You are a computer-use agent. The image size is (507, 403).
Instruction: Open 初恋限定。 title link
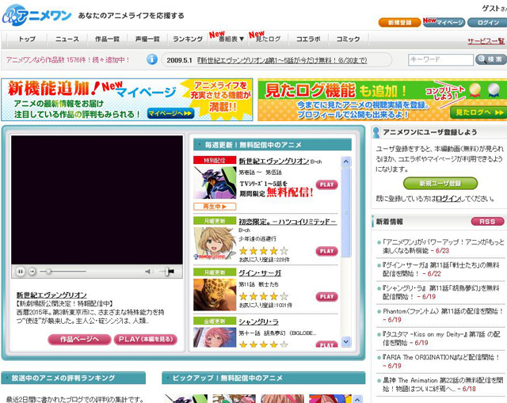coord(288,222)
